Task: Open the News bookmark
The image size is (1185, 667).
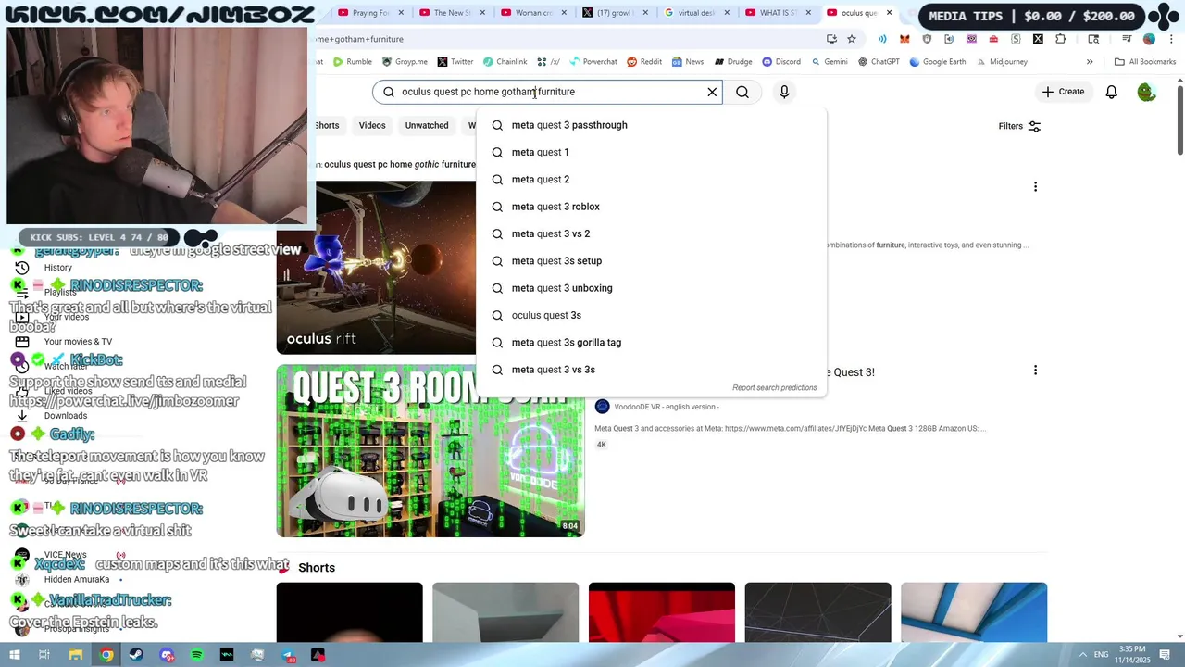Action: [x=688, y=62]
